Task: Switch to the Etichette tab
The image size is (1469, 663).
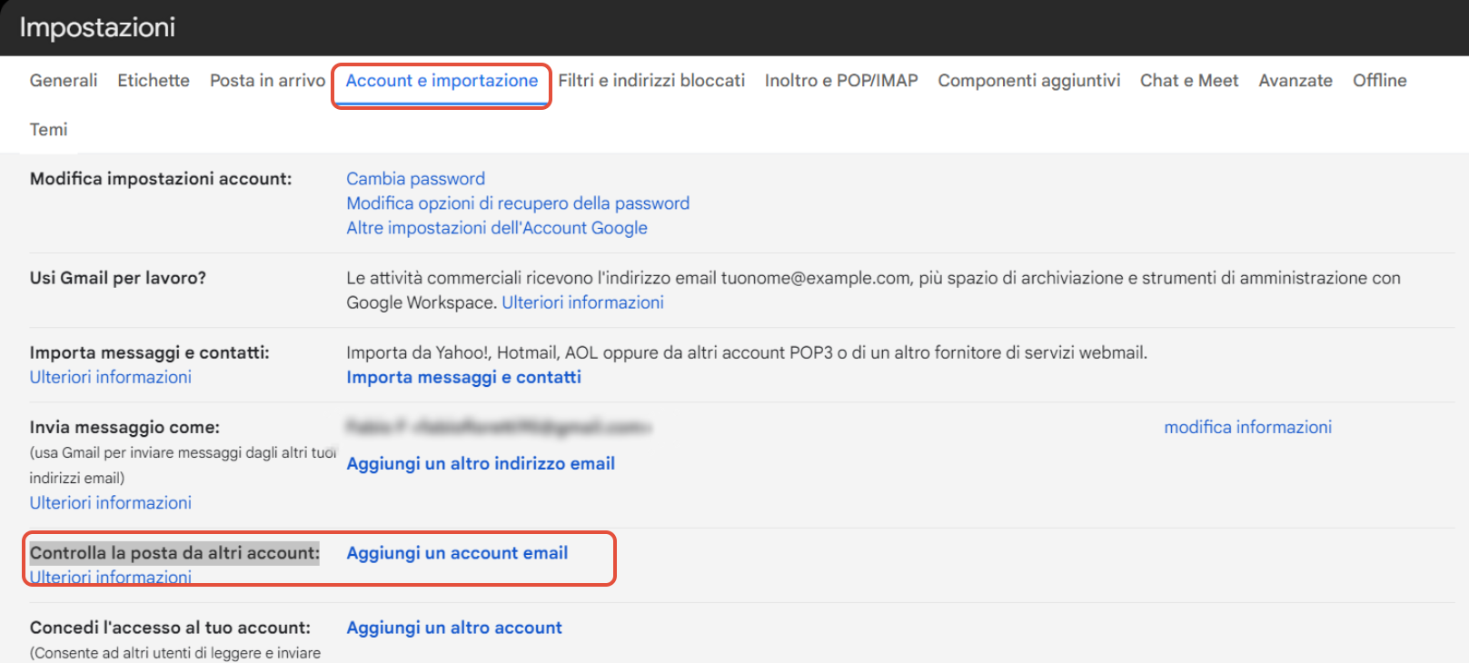Action: (x=154, y=81)
